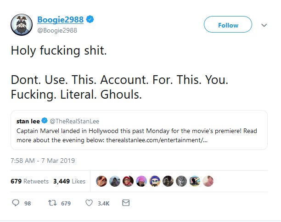The width and height of the screenshot is (281, 222).
Task: Click the @Boogie2988 handle
Action: [57, 30]
